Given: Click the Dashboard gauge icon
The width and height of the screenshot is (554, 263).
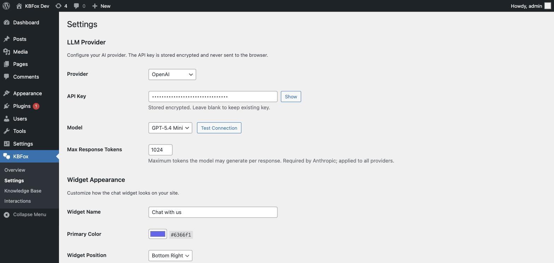Looking at the screenshot, I should [7, 23].
